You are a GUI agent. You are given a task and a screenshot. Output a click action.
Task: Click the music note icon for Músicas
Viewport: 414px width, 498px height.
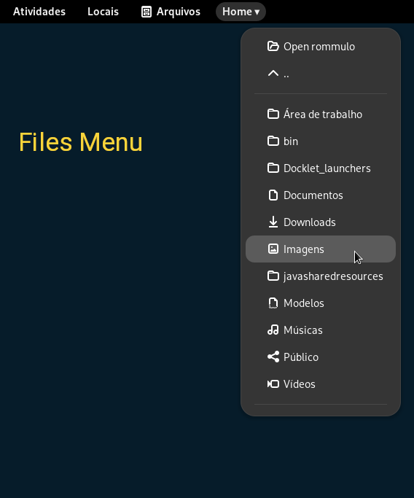pyautogui.click(x=273, y=330)
